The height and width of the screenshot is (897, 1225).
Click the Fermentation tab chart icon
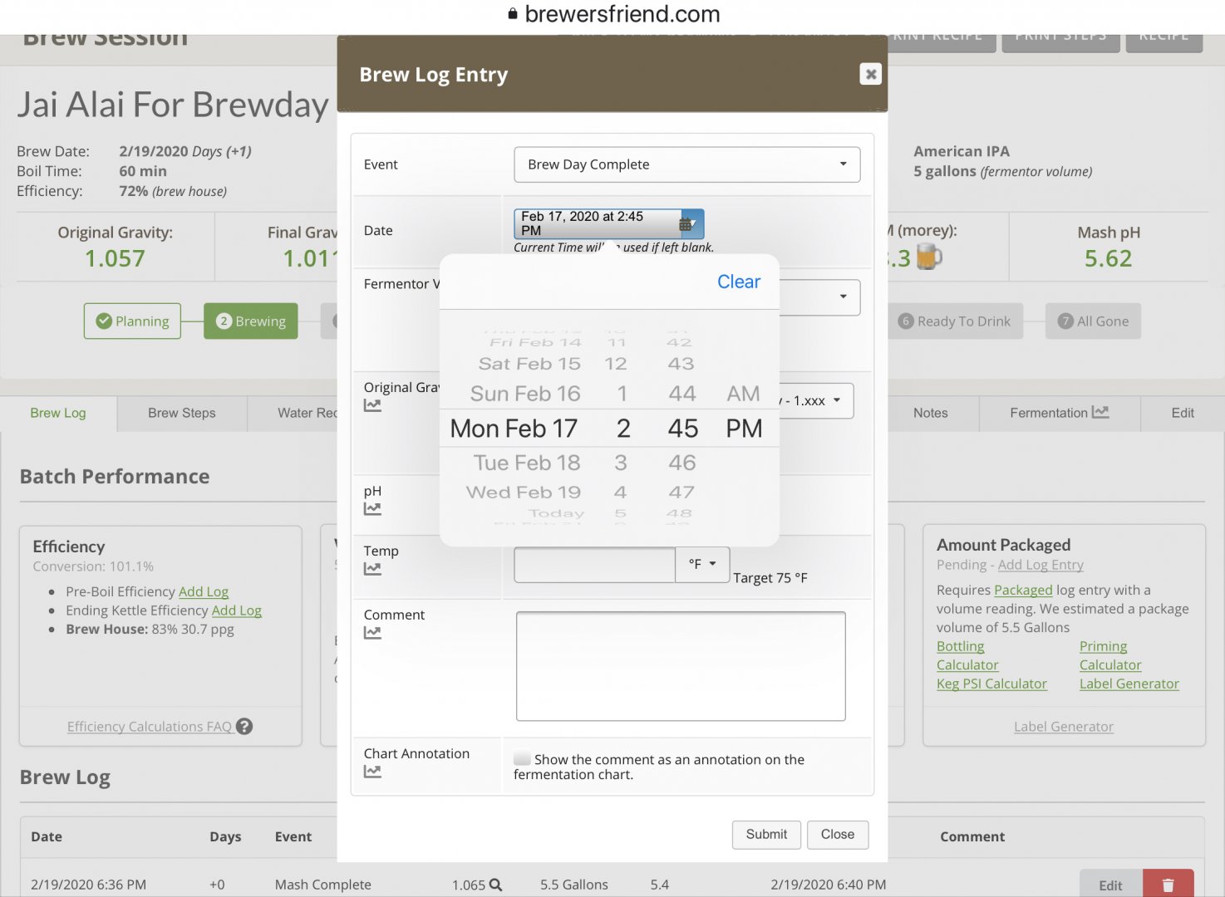(x=1100, y=412)
